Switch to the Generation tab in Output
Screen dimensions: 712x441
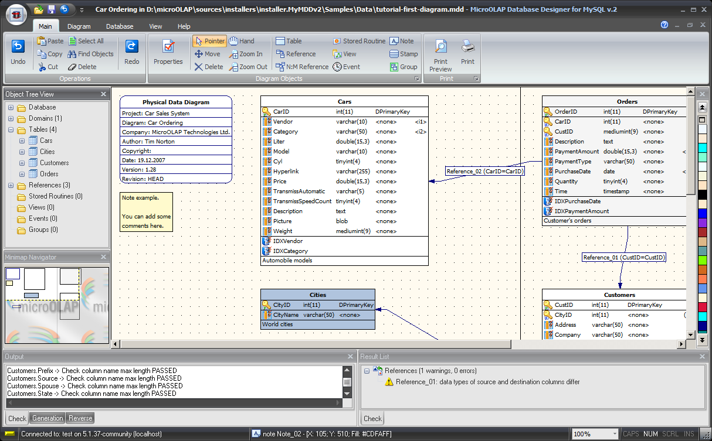(x=48, y=418)
